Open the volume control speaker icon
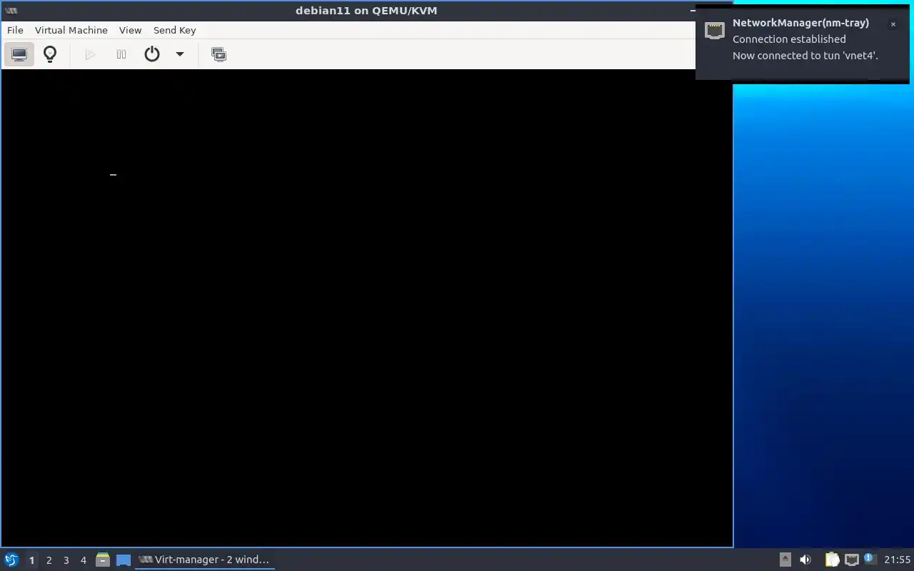Image resolution: width=914 pixels, height=571 pixels. tap(805, 560)
